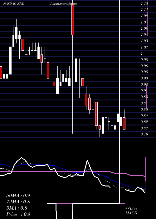Select the 50MA : 0.9 readout
156x219 pixels.
(18, 196)
